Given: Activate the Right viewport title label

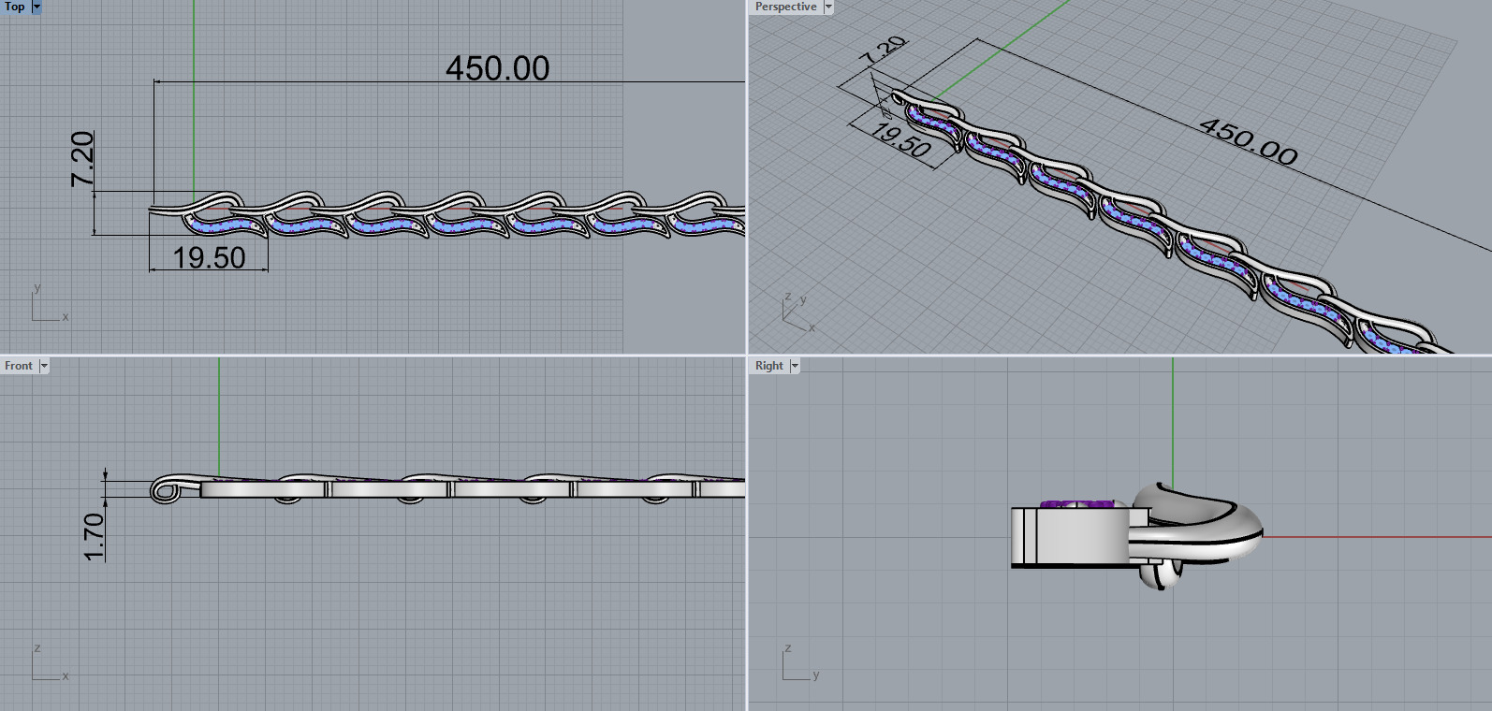Looking at the screenshot, I should coord(769,366).
